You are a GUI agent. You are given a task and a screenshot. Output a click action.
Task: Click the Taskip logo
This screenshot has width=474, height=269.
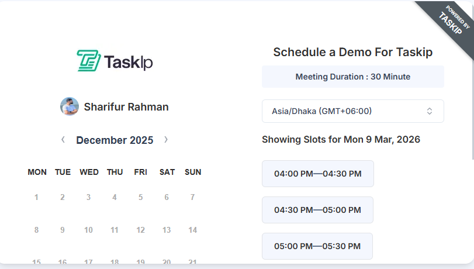[115, 61]
